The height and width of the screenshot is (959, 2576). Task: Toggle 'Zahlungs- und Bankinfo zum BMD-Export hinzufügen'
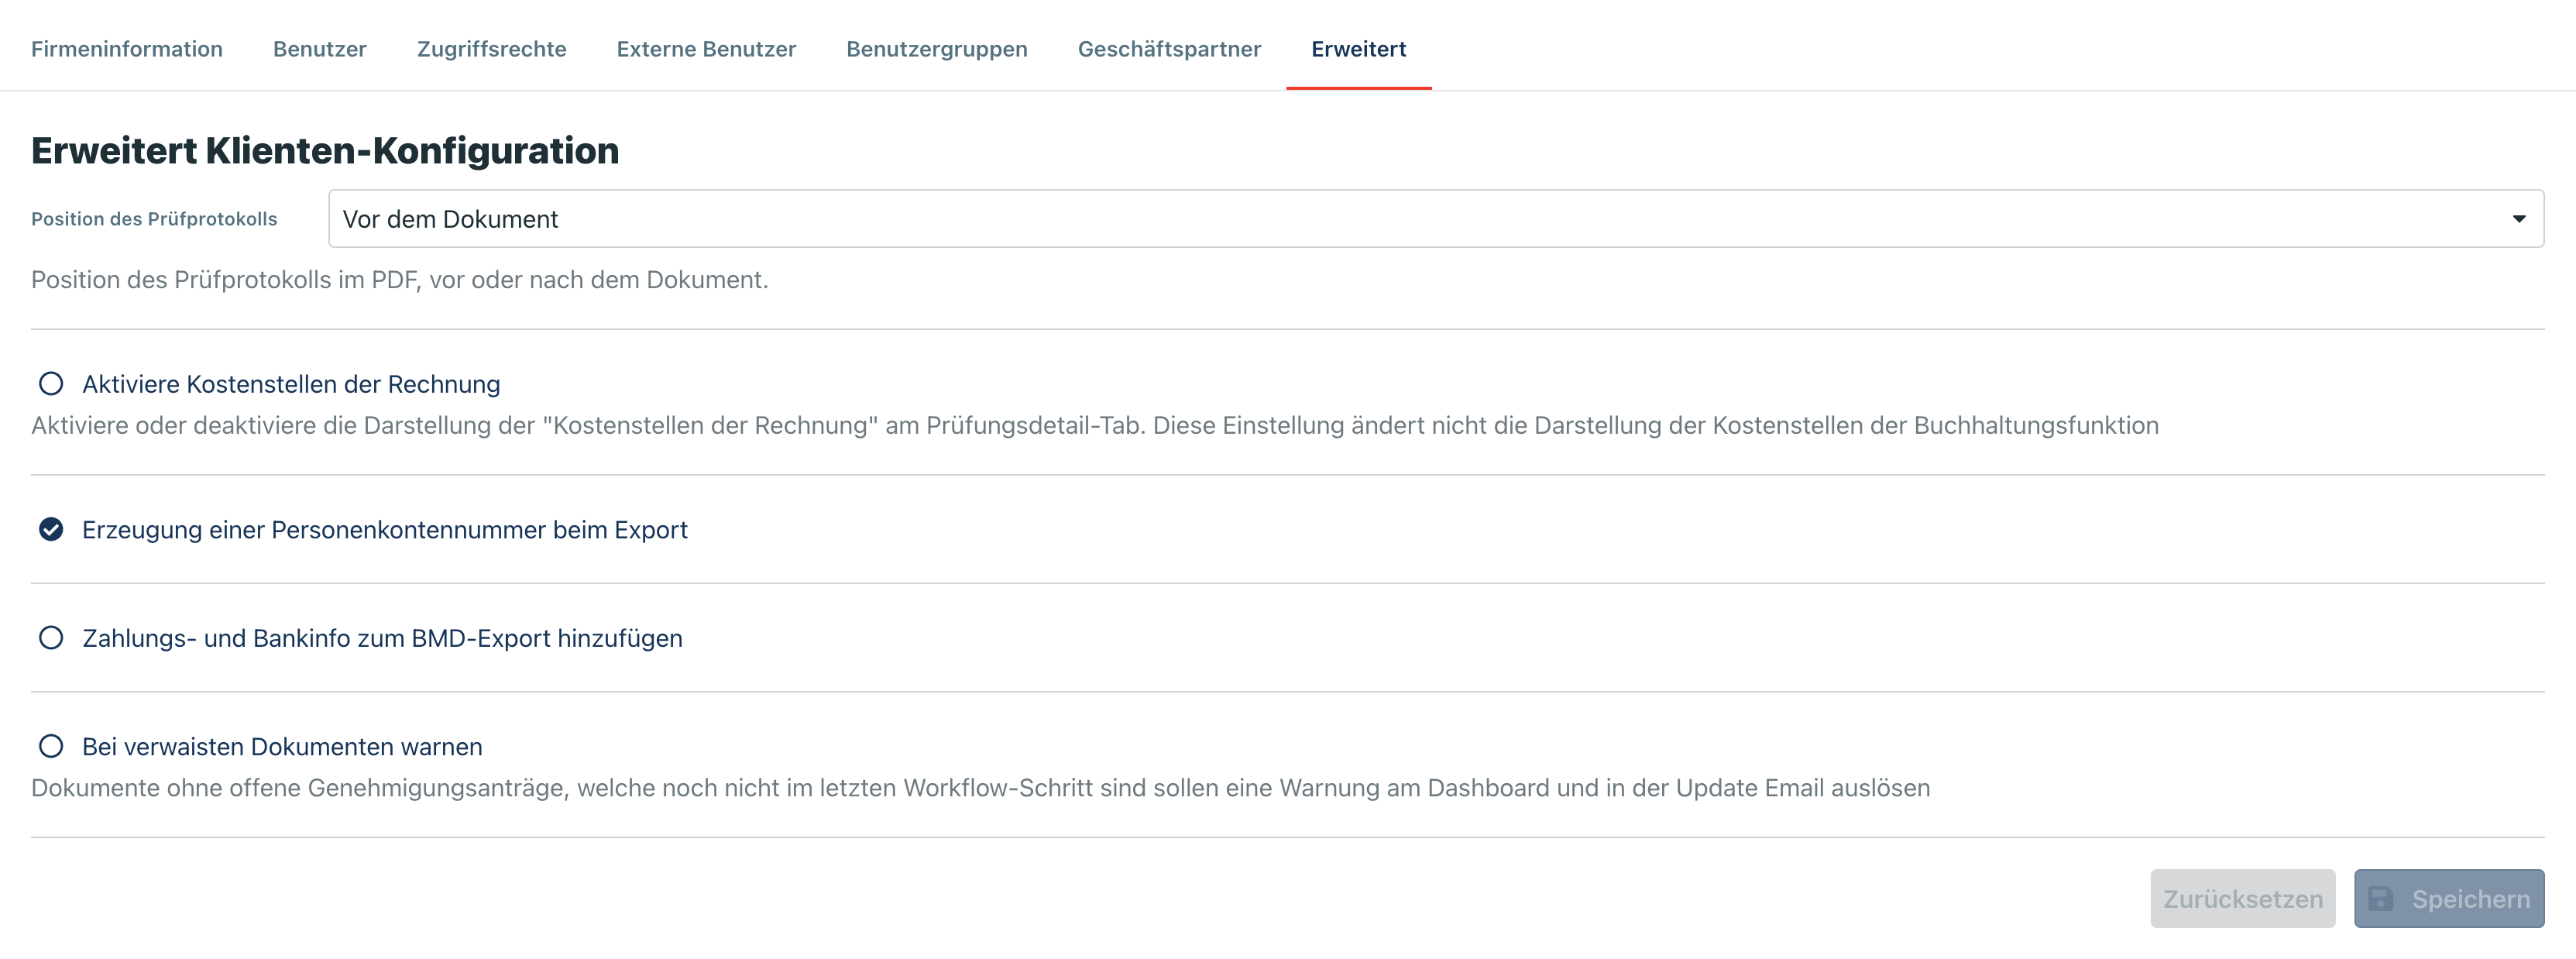[x=51, y=638]
